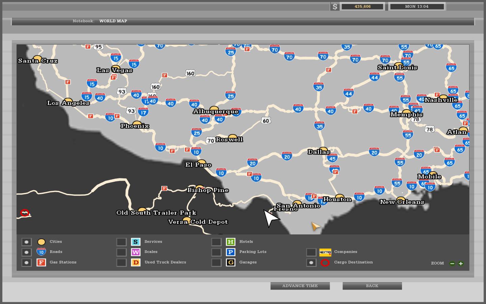Click the World Map notebook title

pos(113,21)
